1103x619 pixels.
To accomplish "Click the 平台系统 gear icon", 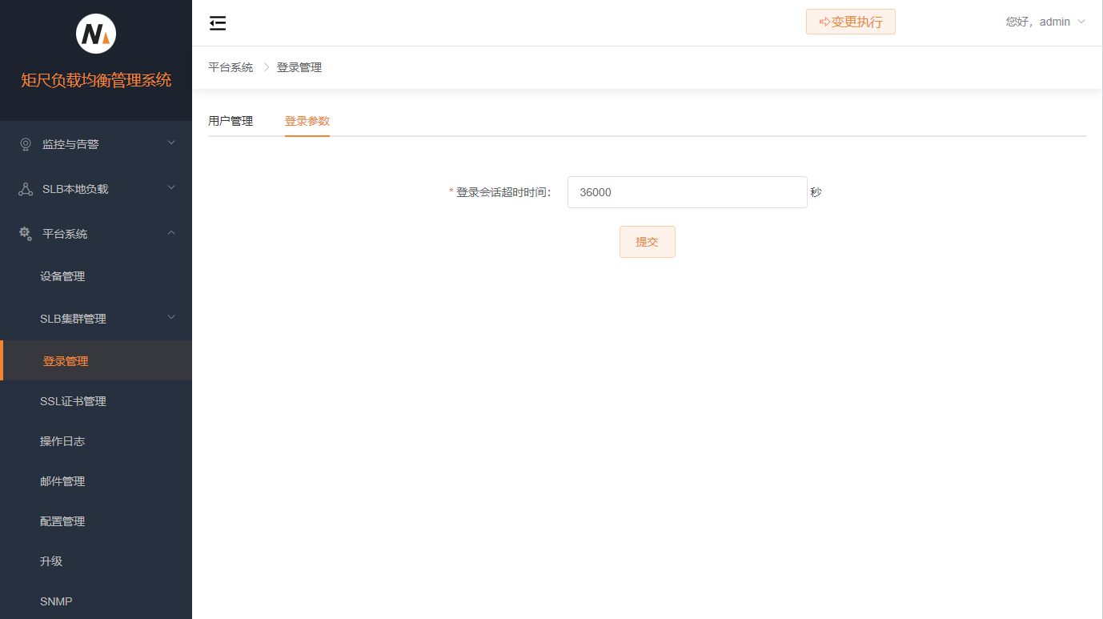I will click(24, 233).
